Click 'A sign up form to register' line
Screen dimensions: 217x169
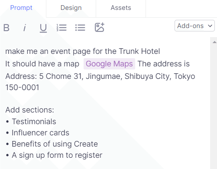pyautogui.click(x=57, y=155)
